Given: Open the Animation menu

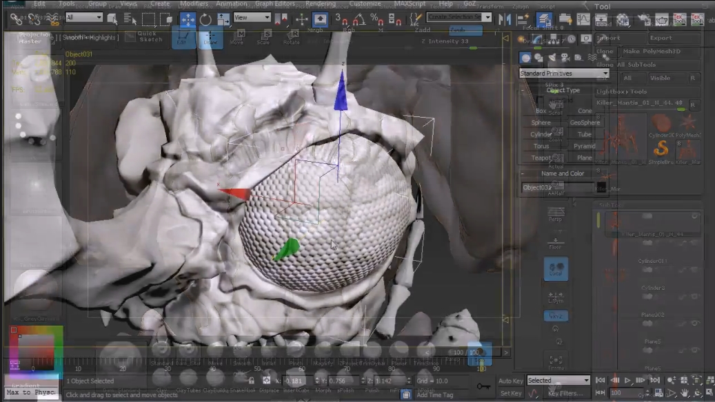Looking at the screenshot, I should click(231, 3).
